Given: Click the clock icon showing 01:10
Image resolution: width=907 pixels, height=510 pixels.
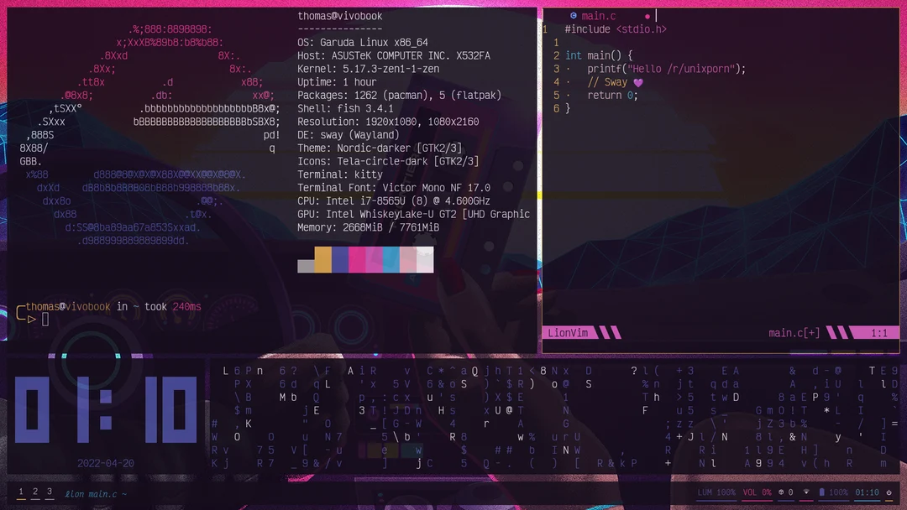Looking at the screenshot, I should [866, 492].
